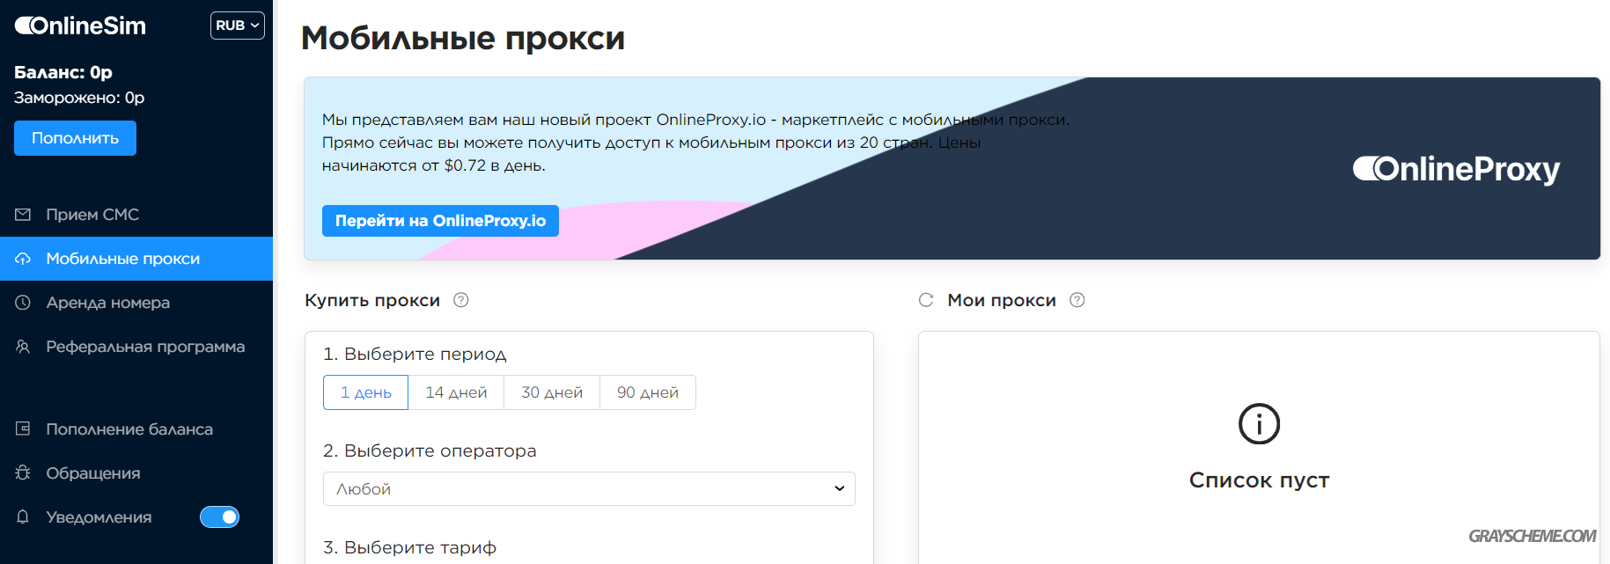This screenshot has height=564, width=1610.
Task: Click the 1. Выберите период label
Action: [415, 354]
